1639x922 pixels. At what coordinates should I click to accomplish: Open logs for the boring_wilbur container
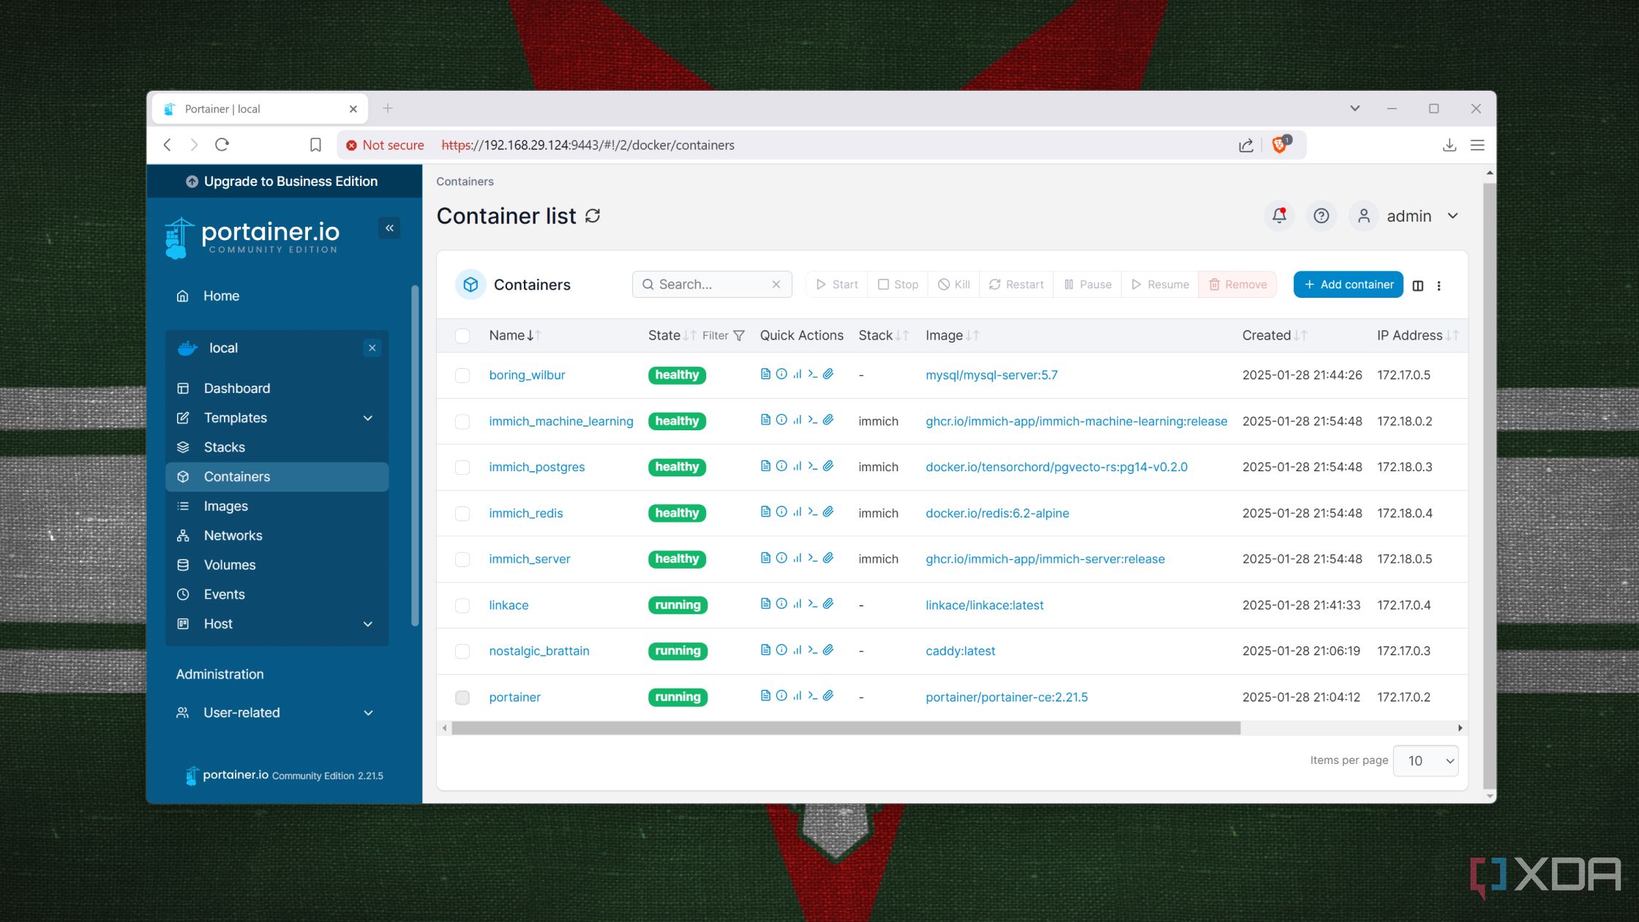point(765,375)
